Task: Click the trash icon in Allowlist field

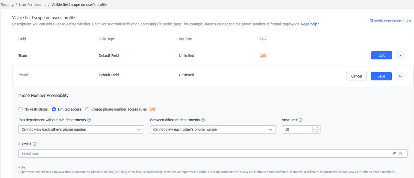Action: tap(400, 153)
